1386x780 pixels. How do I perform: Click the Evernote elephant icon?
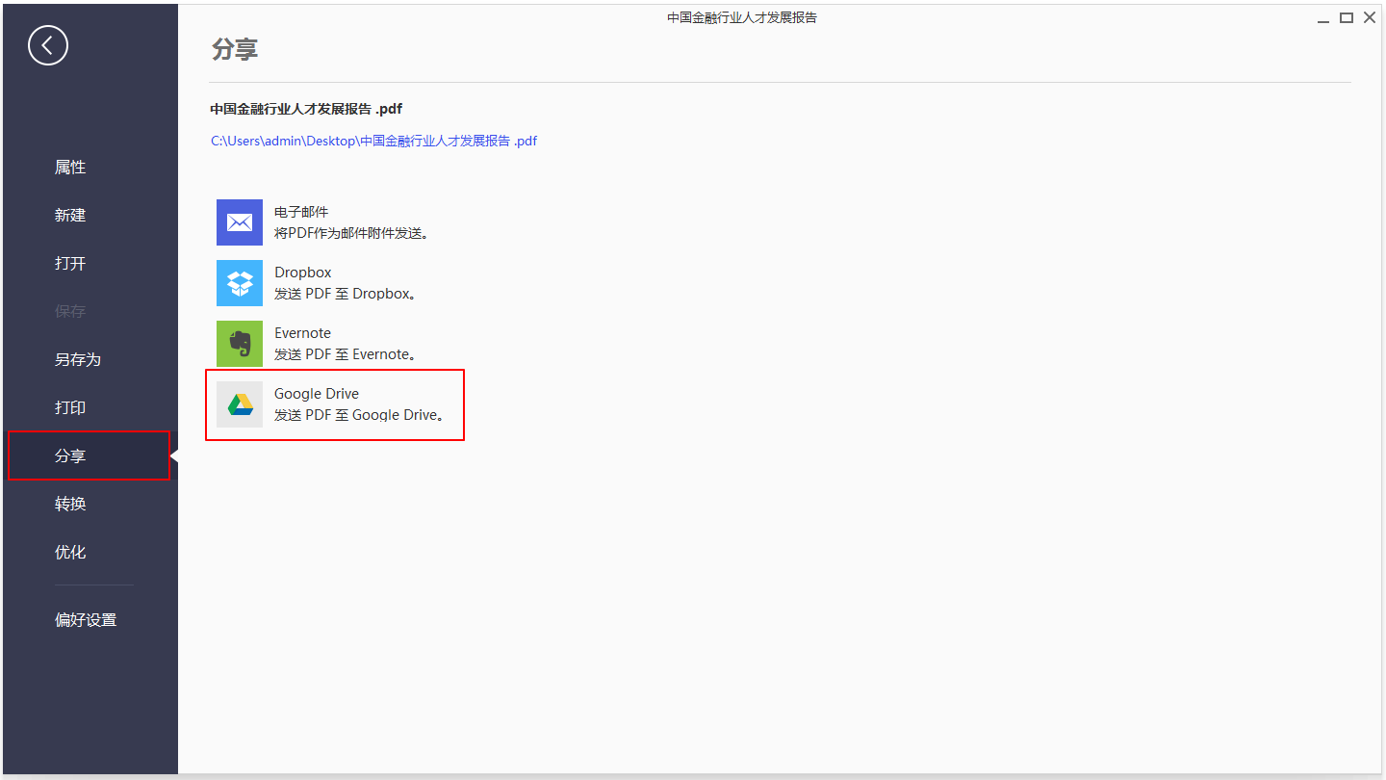tap(240, 344)
